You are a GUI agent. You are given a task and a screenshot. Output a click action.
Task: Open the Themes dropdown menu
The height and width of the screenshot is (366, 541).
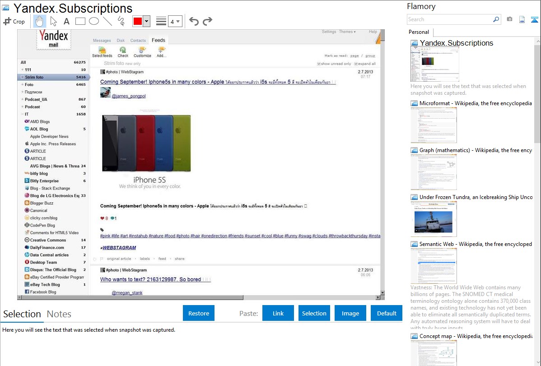[347, 32]
